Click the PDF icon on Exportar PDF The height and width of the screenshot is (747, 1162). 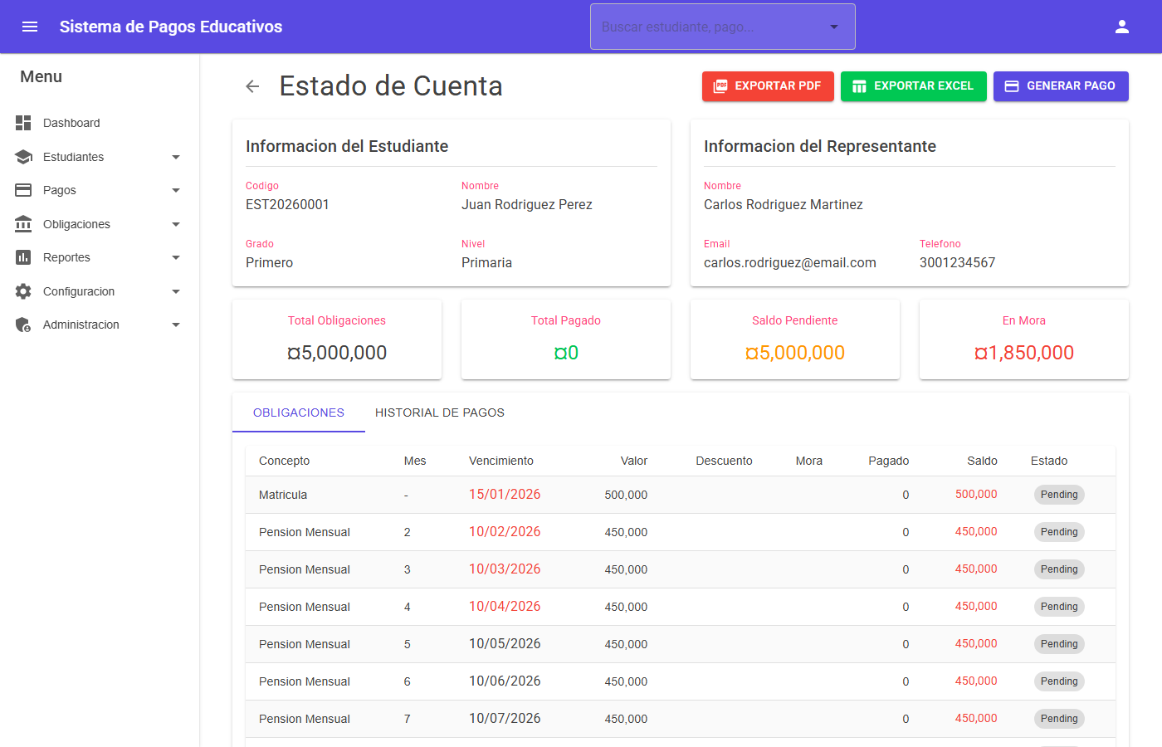720,86
